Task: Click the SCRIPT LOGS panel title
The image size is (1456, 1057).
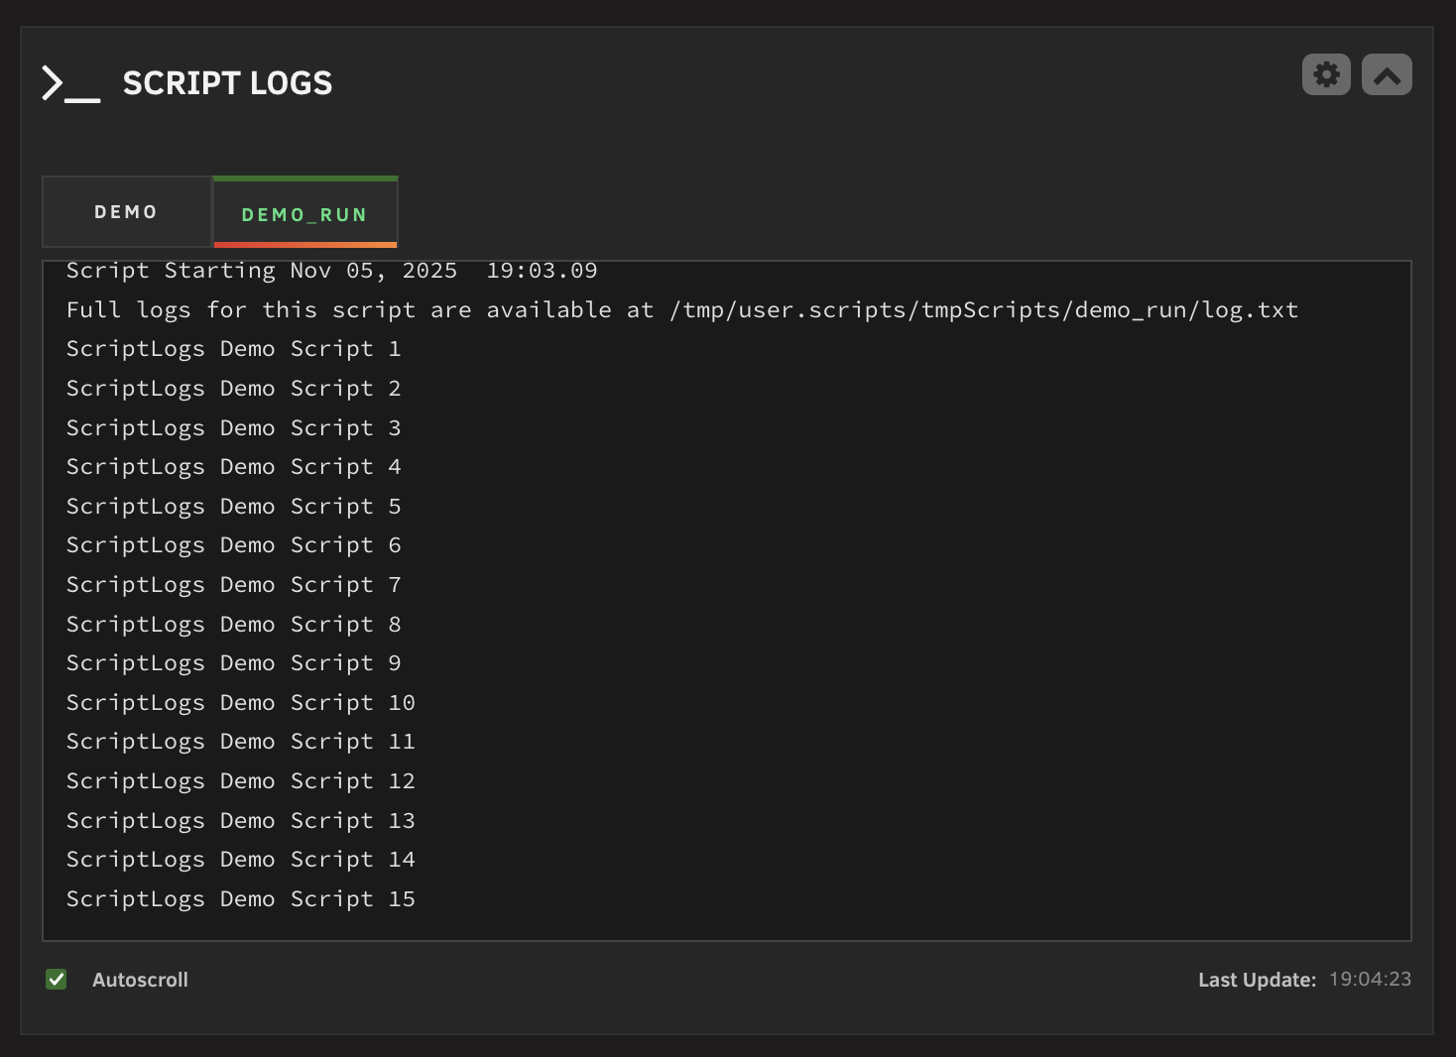Action: (227, 83)
